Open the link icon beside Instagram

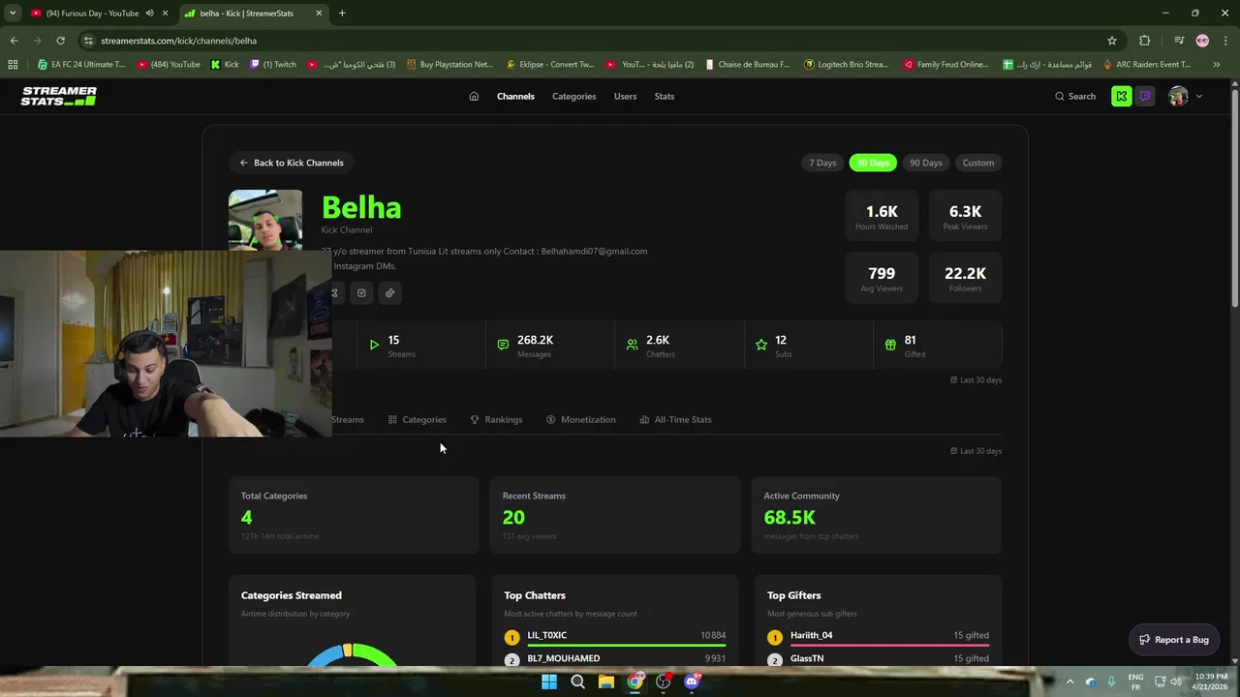point(390,293)
